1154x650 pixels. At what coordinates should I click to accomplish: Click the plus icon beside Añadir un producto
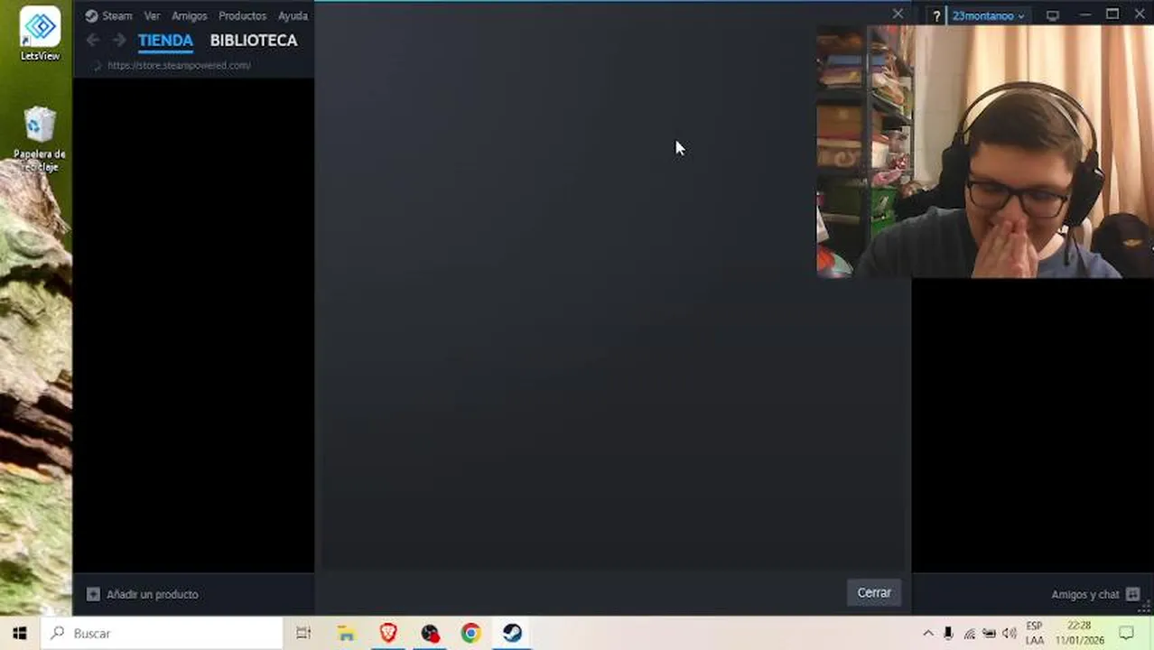click(93, 594)
